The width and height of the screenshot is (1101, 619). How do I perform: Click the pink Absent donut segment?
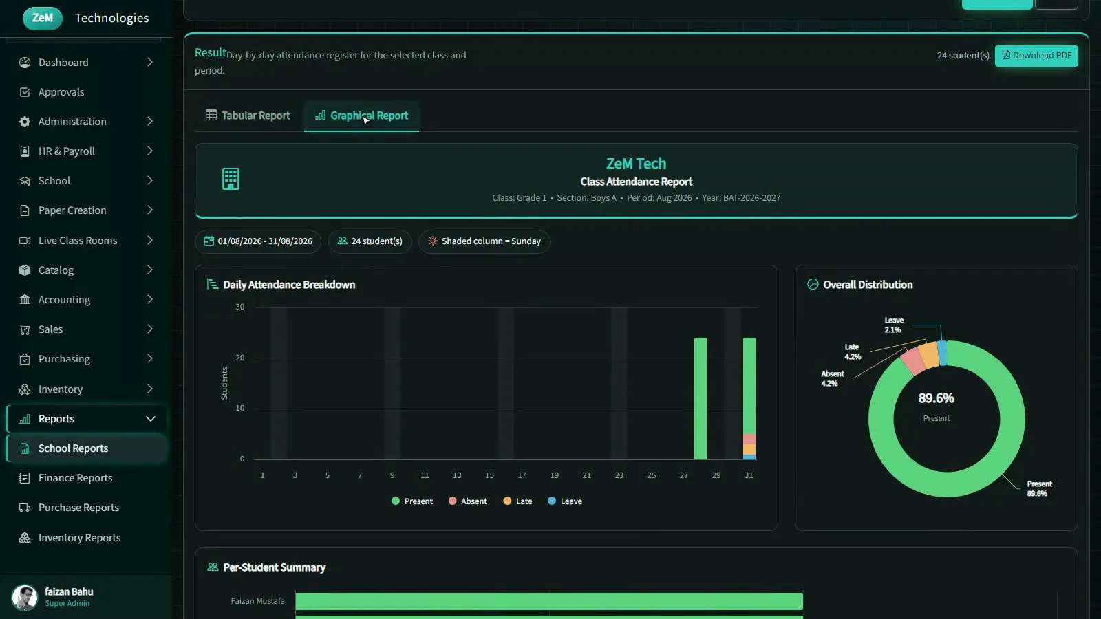(x=912, y=361)
